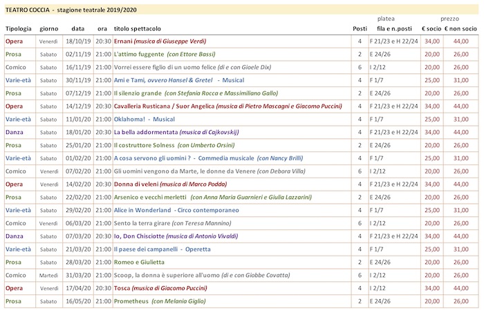Select the date cell '07/02/20'
This screenshot has width=484, height=313.
click(x=78, y=171)
